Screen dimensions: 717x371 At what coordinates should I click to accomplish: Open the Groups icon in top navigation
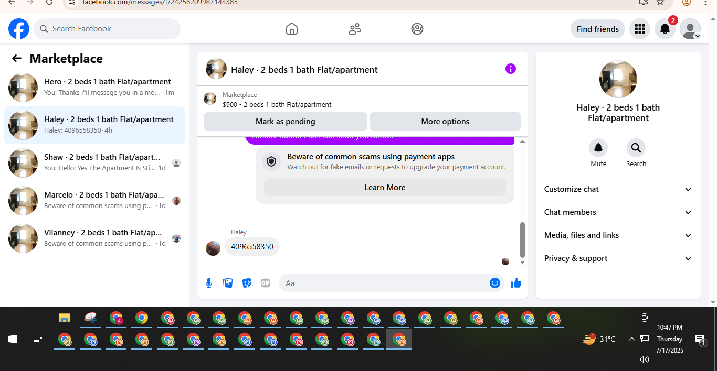(x=417, y=29)
